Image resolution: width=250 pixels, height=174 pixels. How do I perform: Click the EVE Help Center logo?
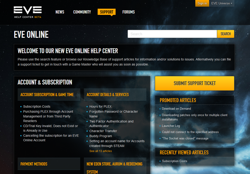pos(27,12)
